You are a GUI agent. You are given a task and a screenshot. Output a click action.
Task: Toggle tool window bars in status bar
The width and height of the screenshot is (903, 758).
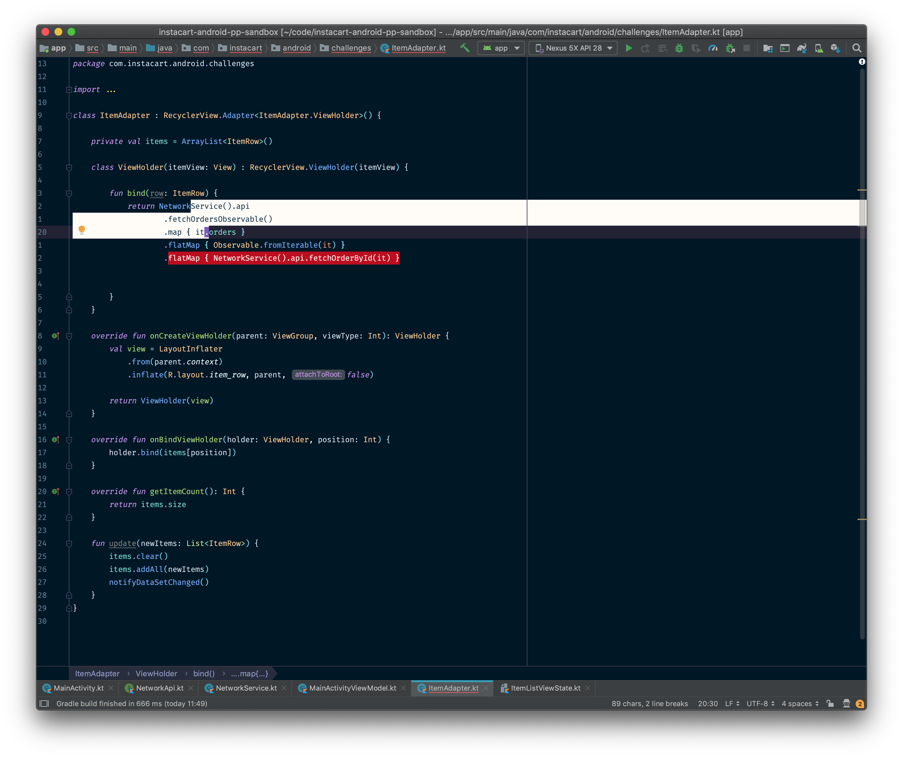pos(44,704)
